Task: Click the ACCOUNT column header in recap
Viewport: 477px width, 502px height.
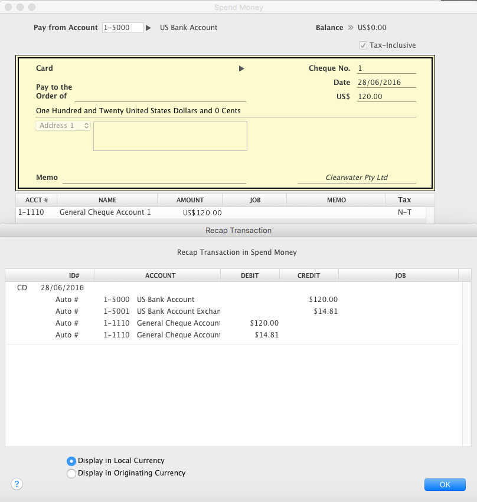Action: [x=160, y=275]
